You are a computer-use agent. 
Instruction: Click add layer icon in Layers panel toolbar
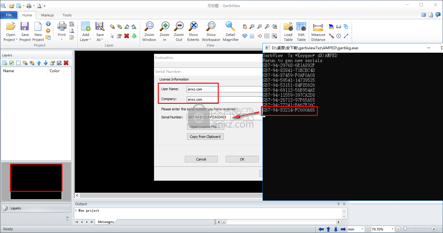pos(5,63)
